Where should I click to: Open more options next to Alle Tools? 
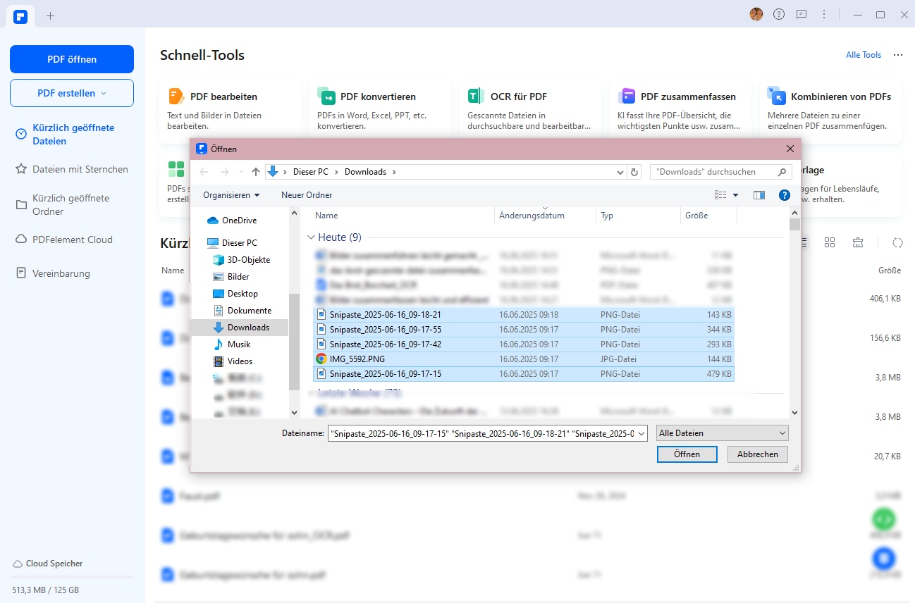click(897, 55)
